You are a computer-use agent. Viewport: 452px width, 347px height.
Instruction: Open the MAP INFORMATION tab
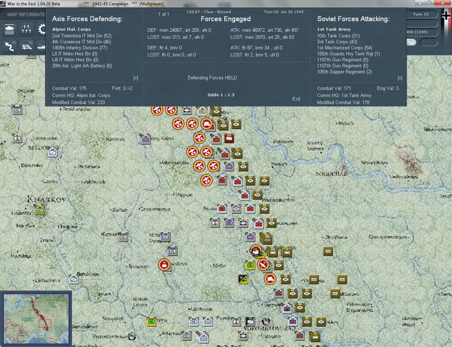point(26,15)
